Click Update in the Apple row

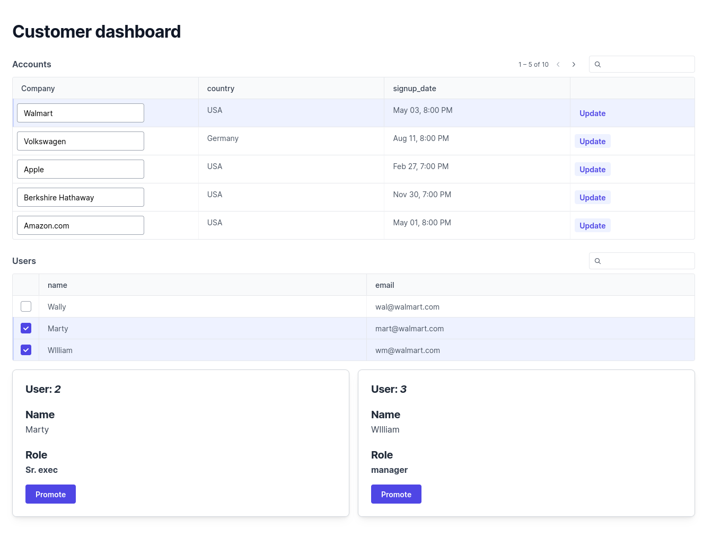[592, 169]
